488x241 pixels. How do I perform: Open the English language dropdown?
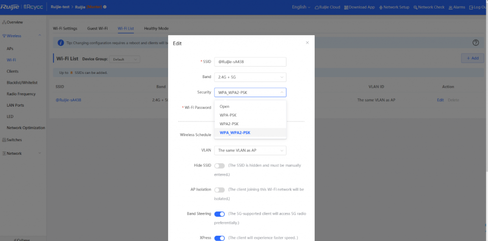coord(301,7)
